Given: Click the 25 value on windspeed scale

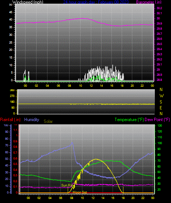Looking at the screenshot, I should pos(11,42).
